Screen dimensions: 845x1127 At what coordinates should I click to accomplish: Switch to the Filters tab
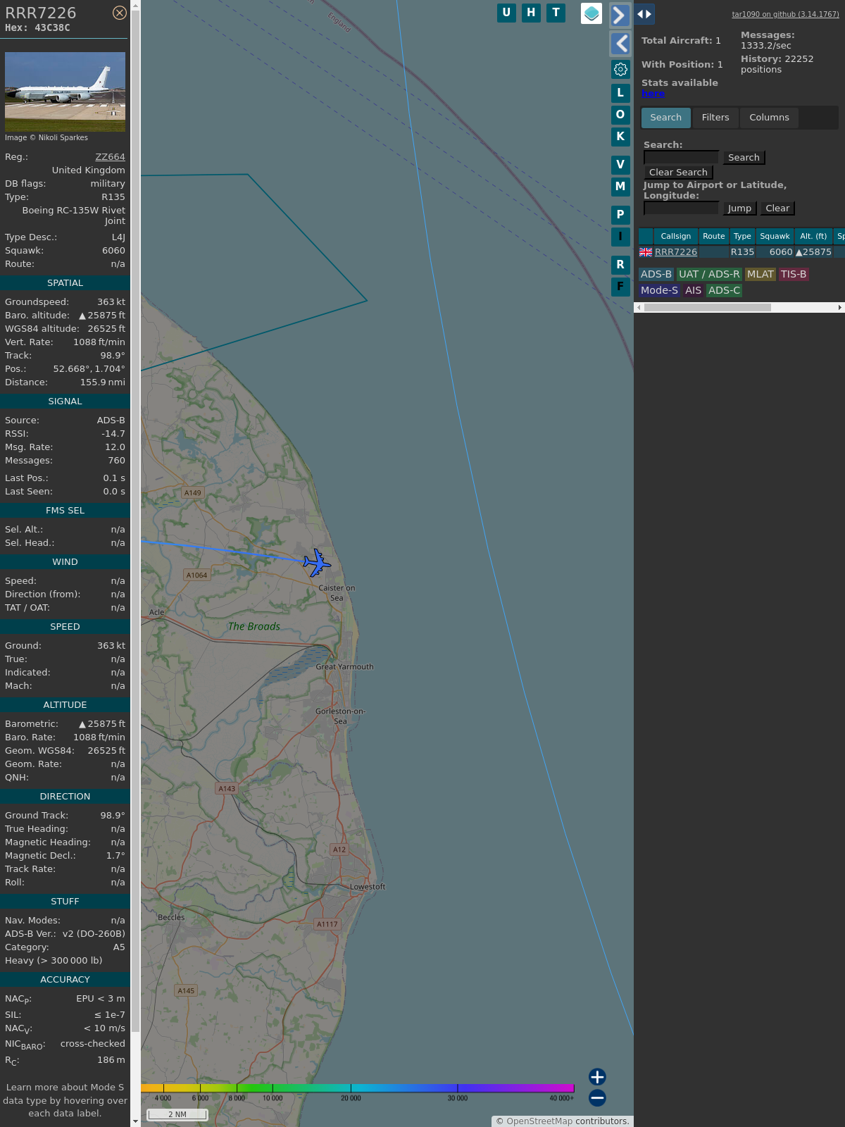pyautogui.click(x=715, y=118)
